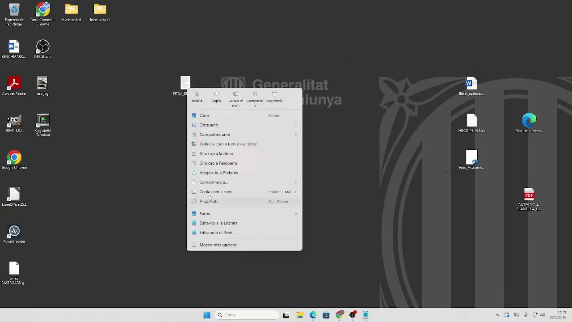
Task: Expand the Fotos submenu arrow
Action: point(295,214)
